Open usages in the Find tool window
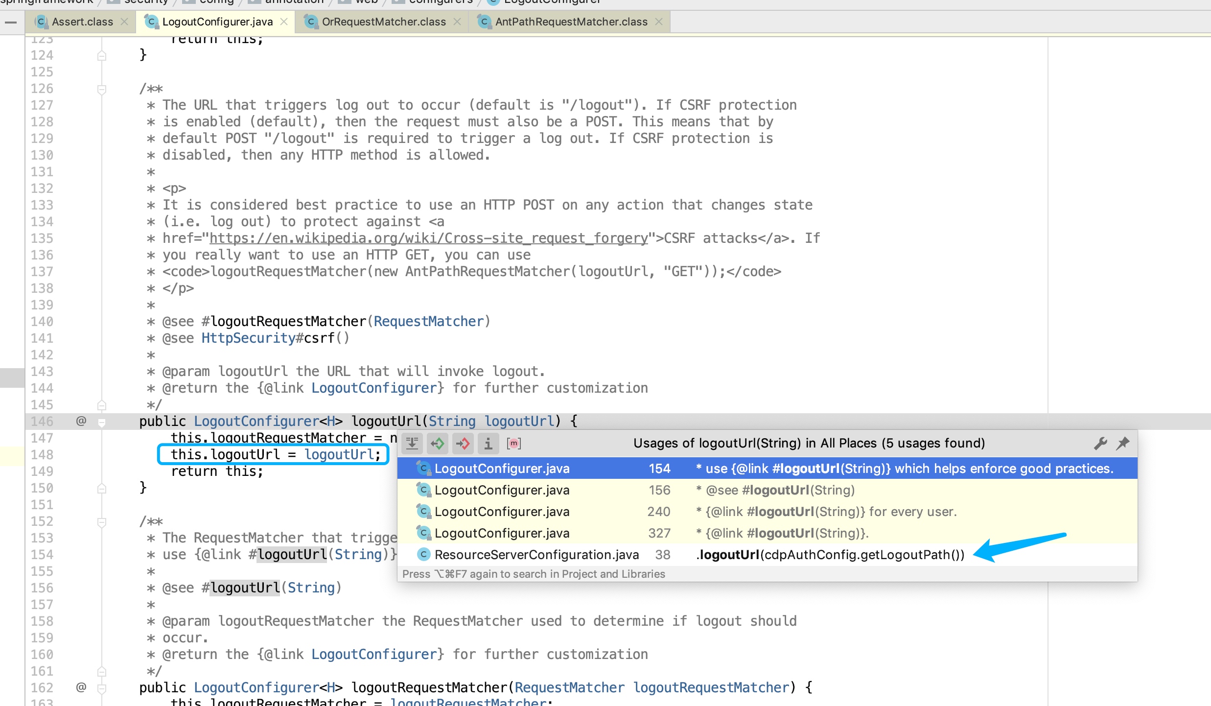This screenshot has width=1211, height=706. pyautogui.click(x=412, y=444)
